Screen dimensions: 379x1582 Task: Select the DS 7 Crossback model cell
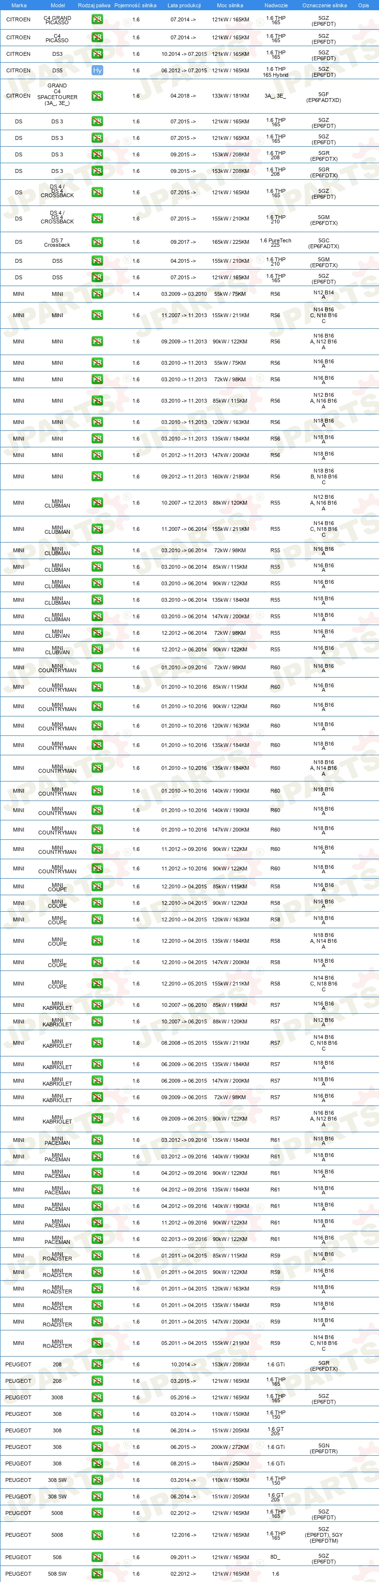coord(57,242)
